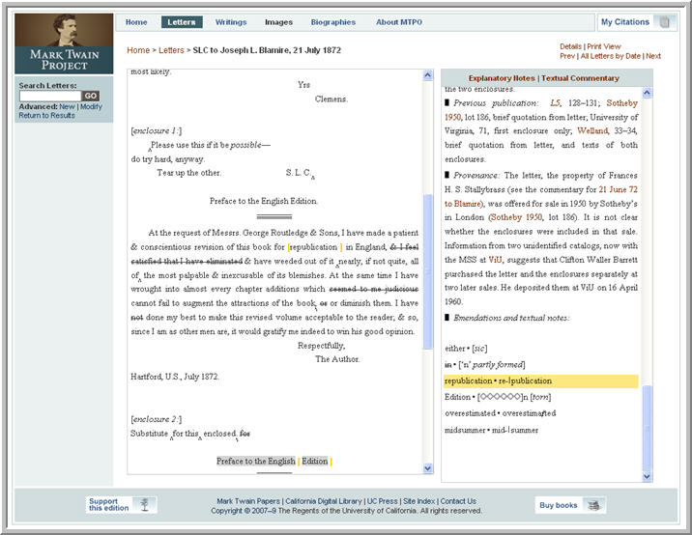Viewport: 692px width, 535px height.
Task: Click the Modify search link
Action: point(91,107)
